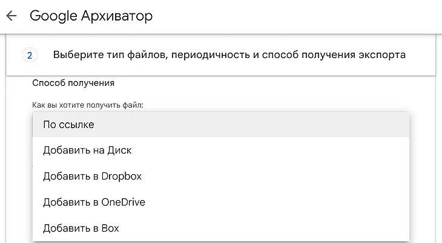Go back using the arrow icon
The width and height of the screenshot is (442, 243).
point(12,16)
